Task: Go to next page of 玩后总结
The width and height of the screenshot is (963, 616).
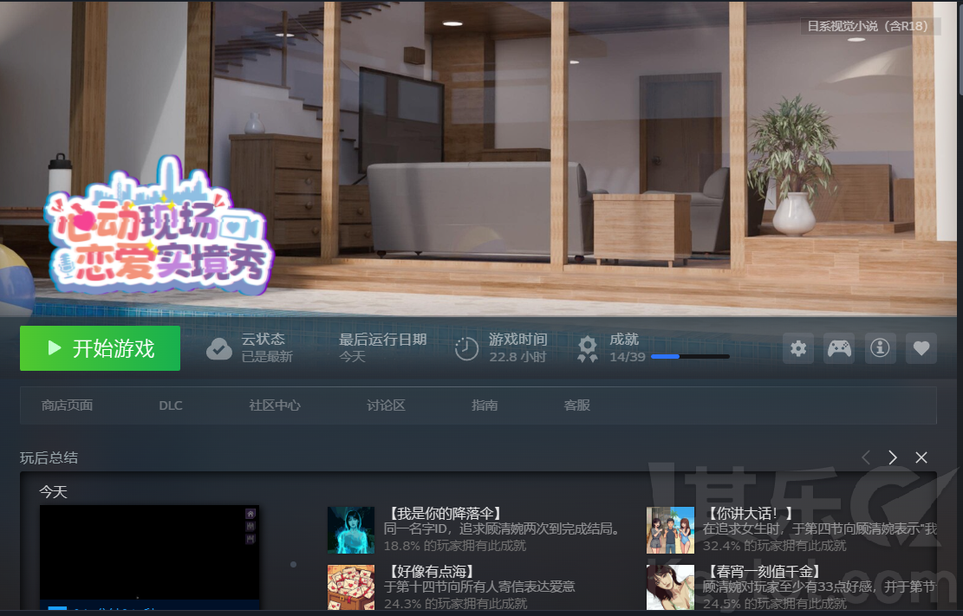Action: [x=893, y=457]
